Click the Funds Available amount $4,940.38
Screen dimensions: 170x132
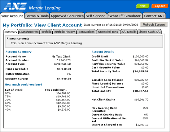point(64,69)
